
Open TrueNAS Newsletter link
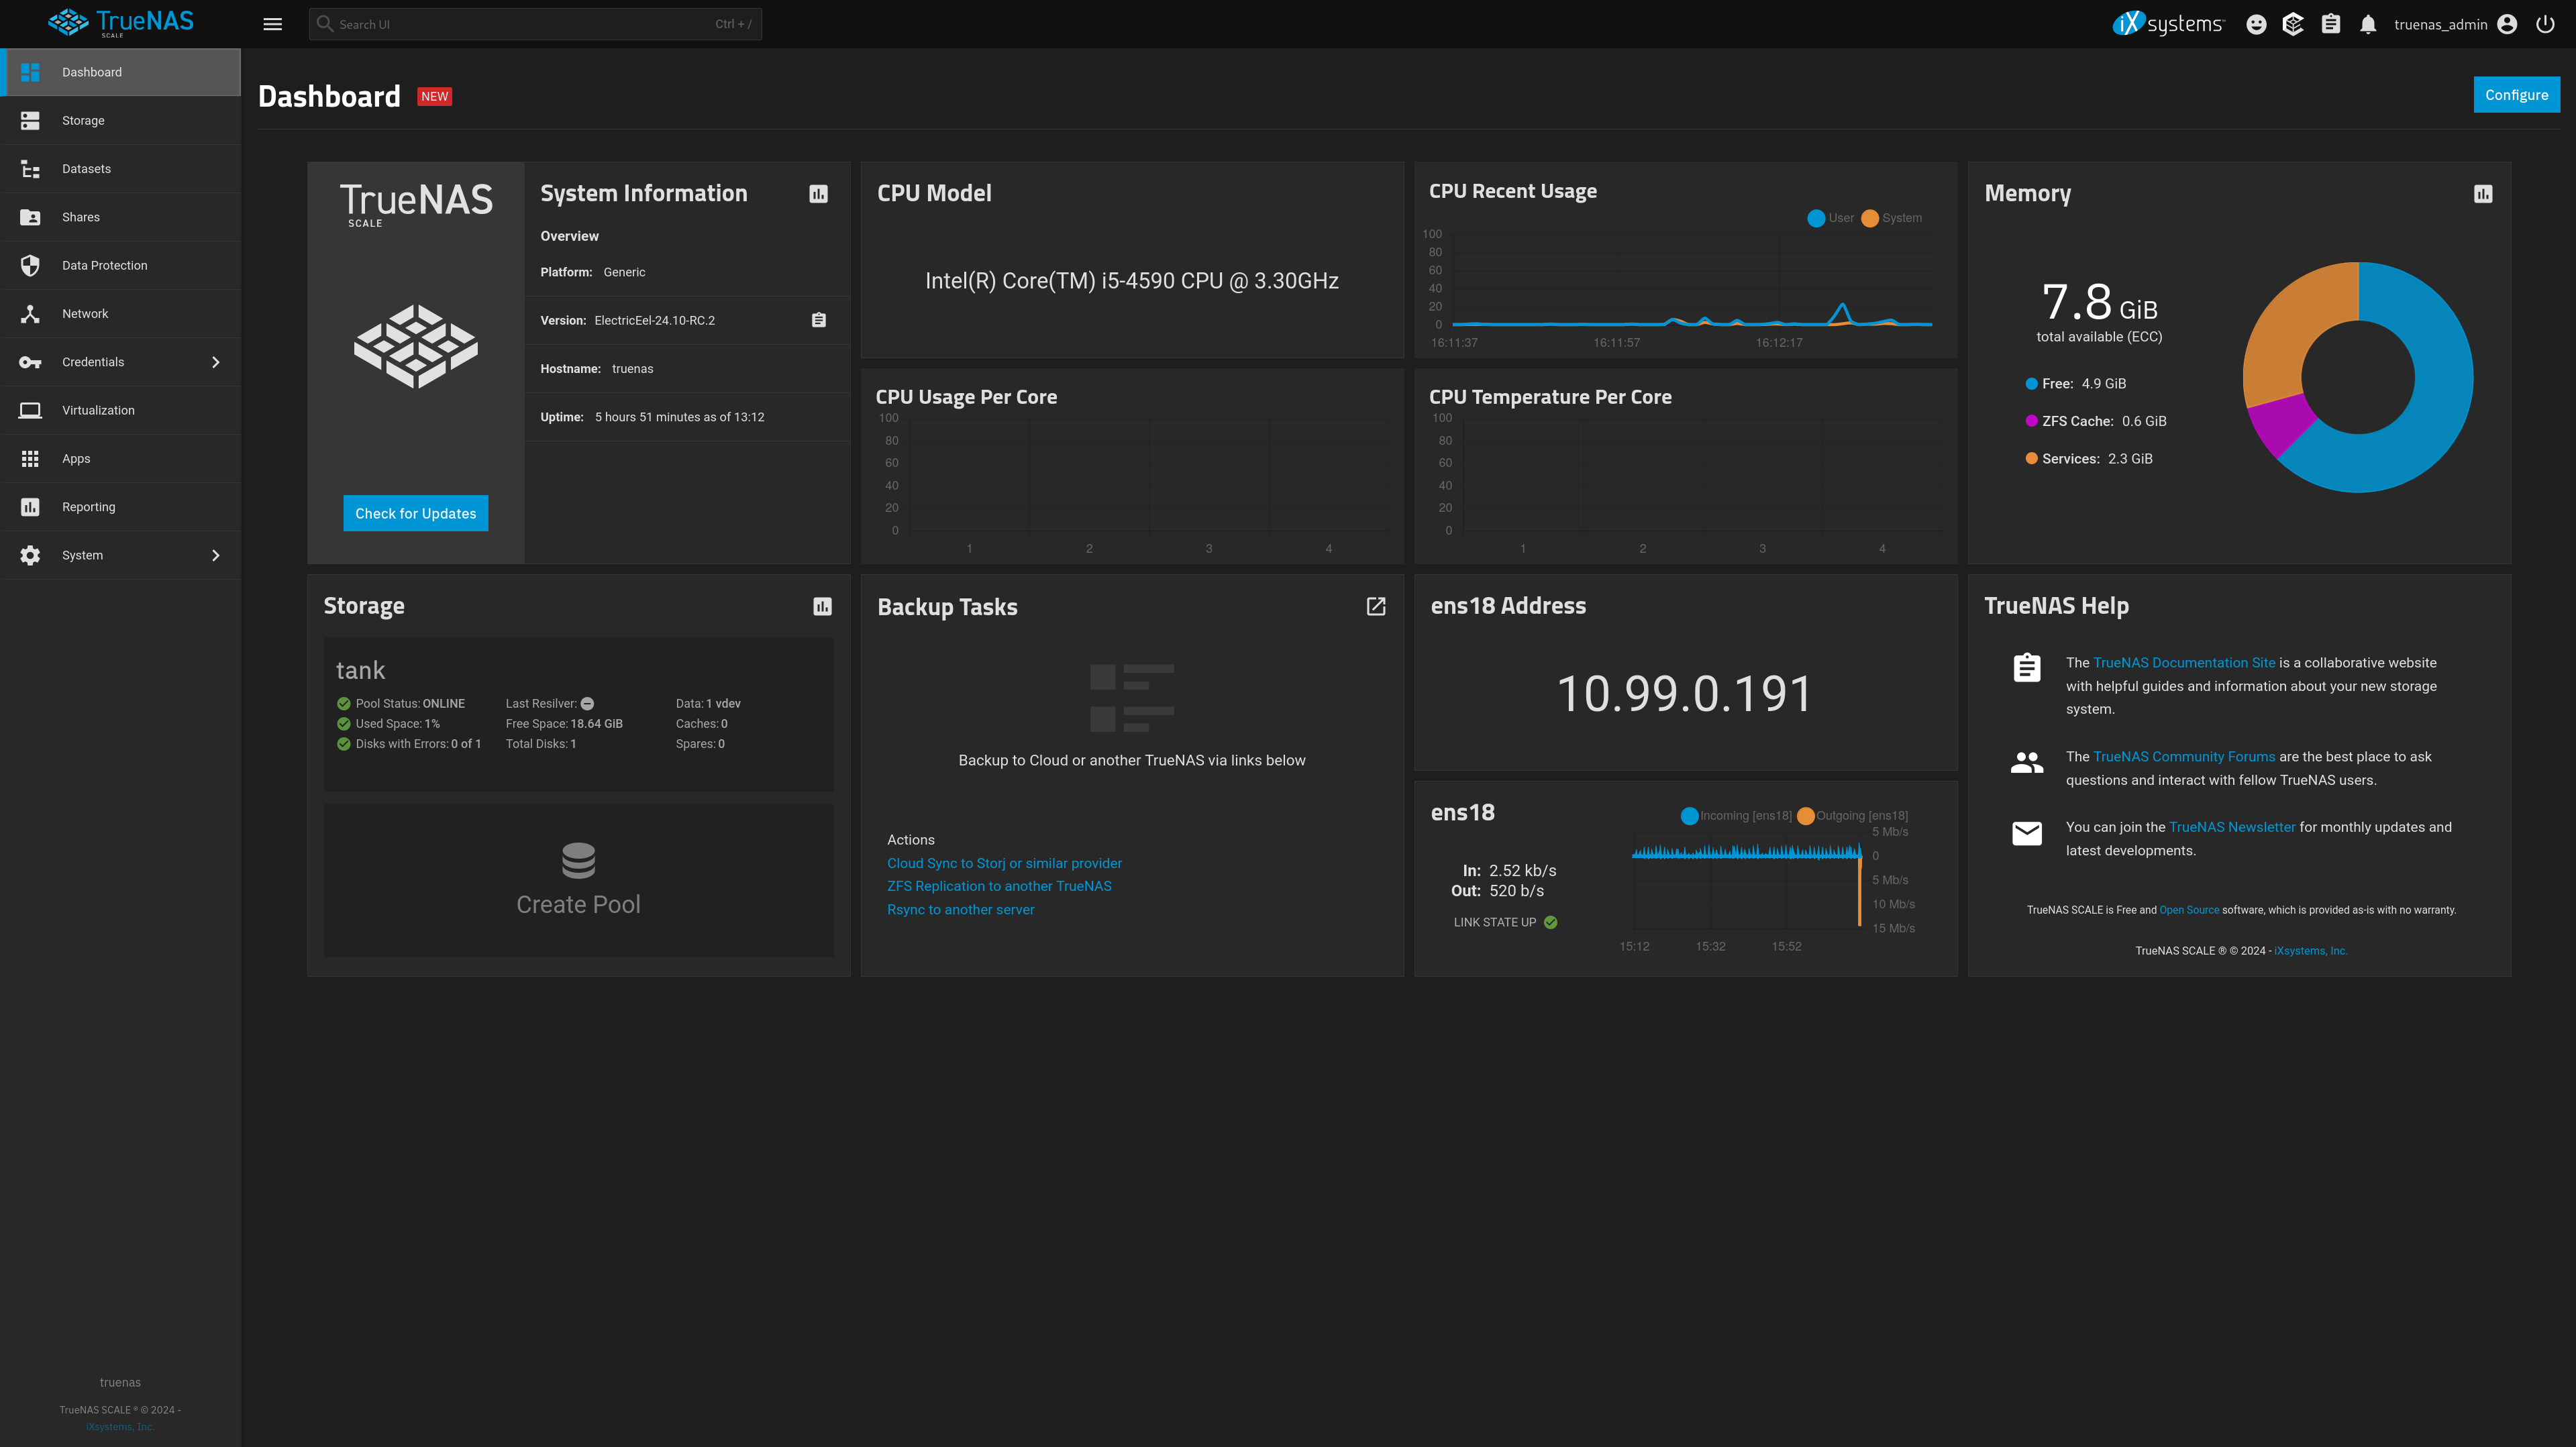coord(2232,827)
